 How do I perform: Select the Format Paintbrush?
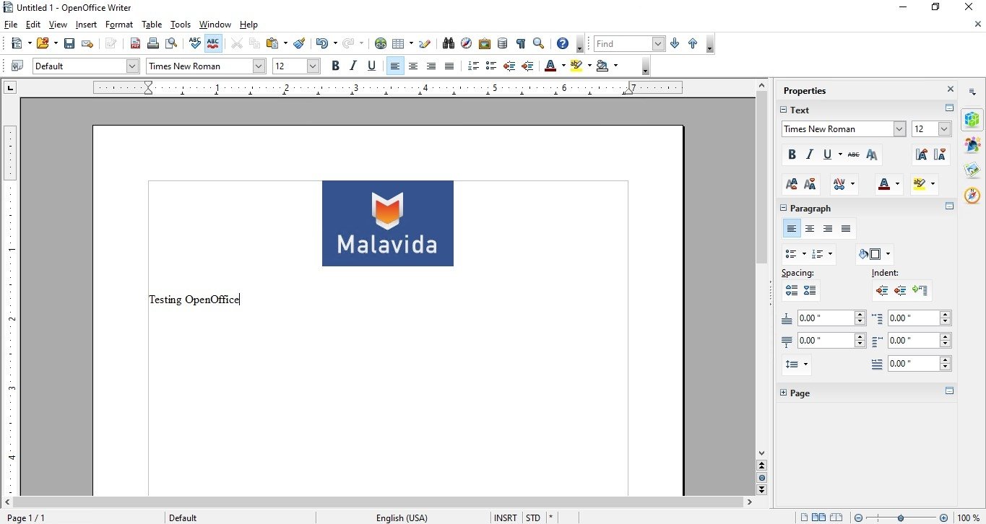coord(299,43)
